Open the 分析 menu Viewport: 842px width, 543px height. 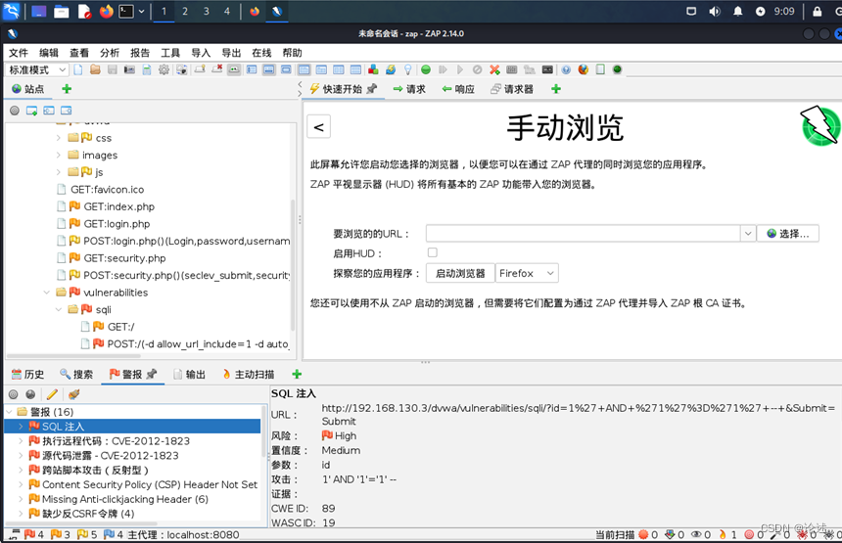click(110, 53)
